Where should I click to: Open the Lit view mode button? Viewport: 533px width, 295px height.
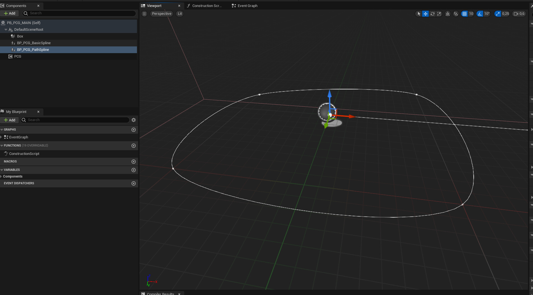[x=180, y=14]
